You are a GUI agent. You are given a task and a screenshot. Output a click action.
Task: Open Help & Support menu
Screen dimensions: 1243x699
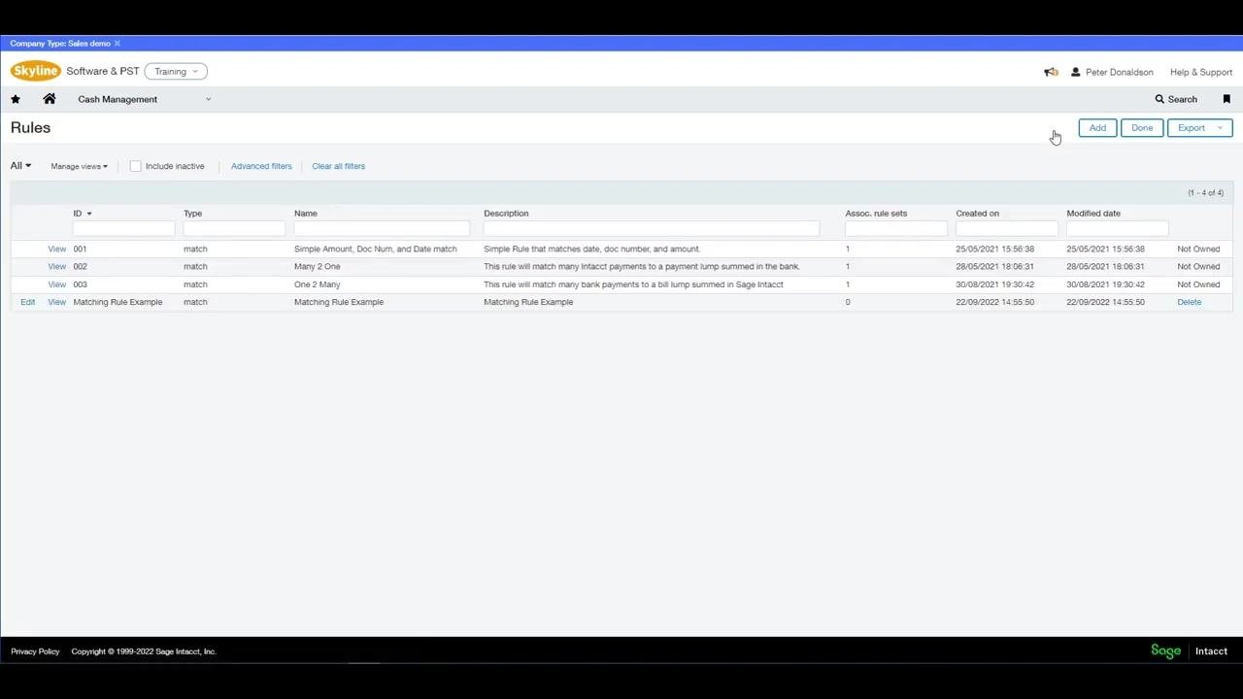(1201, 72)
